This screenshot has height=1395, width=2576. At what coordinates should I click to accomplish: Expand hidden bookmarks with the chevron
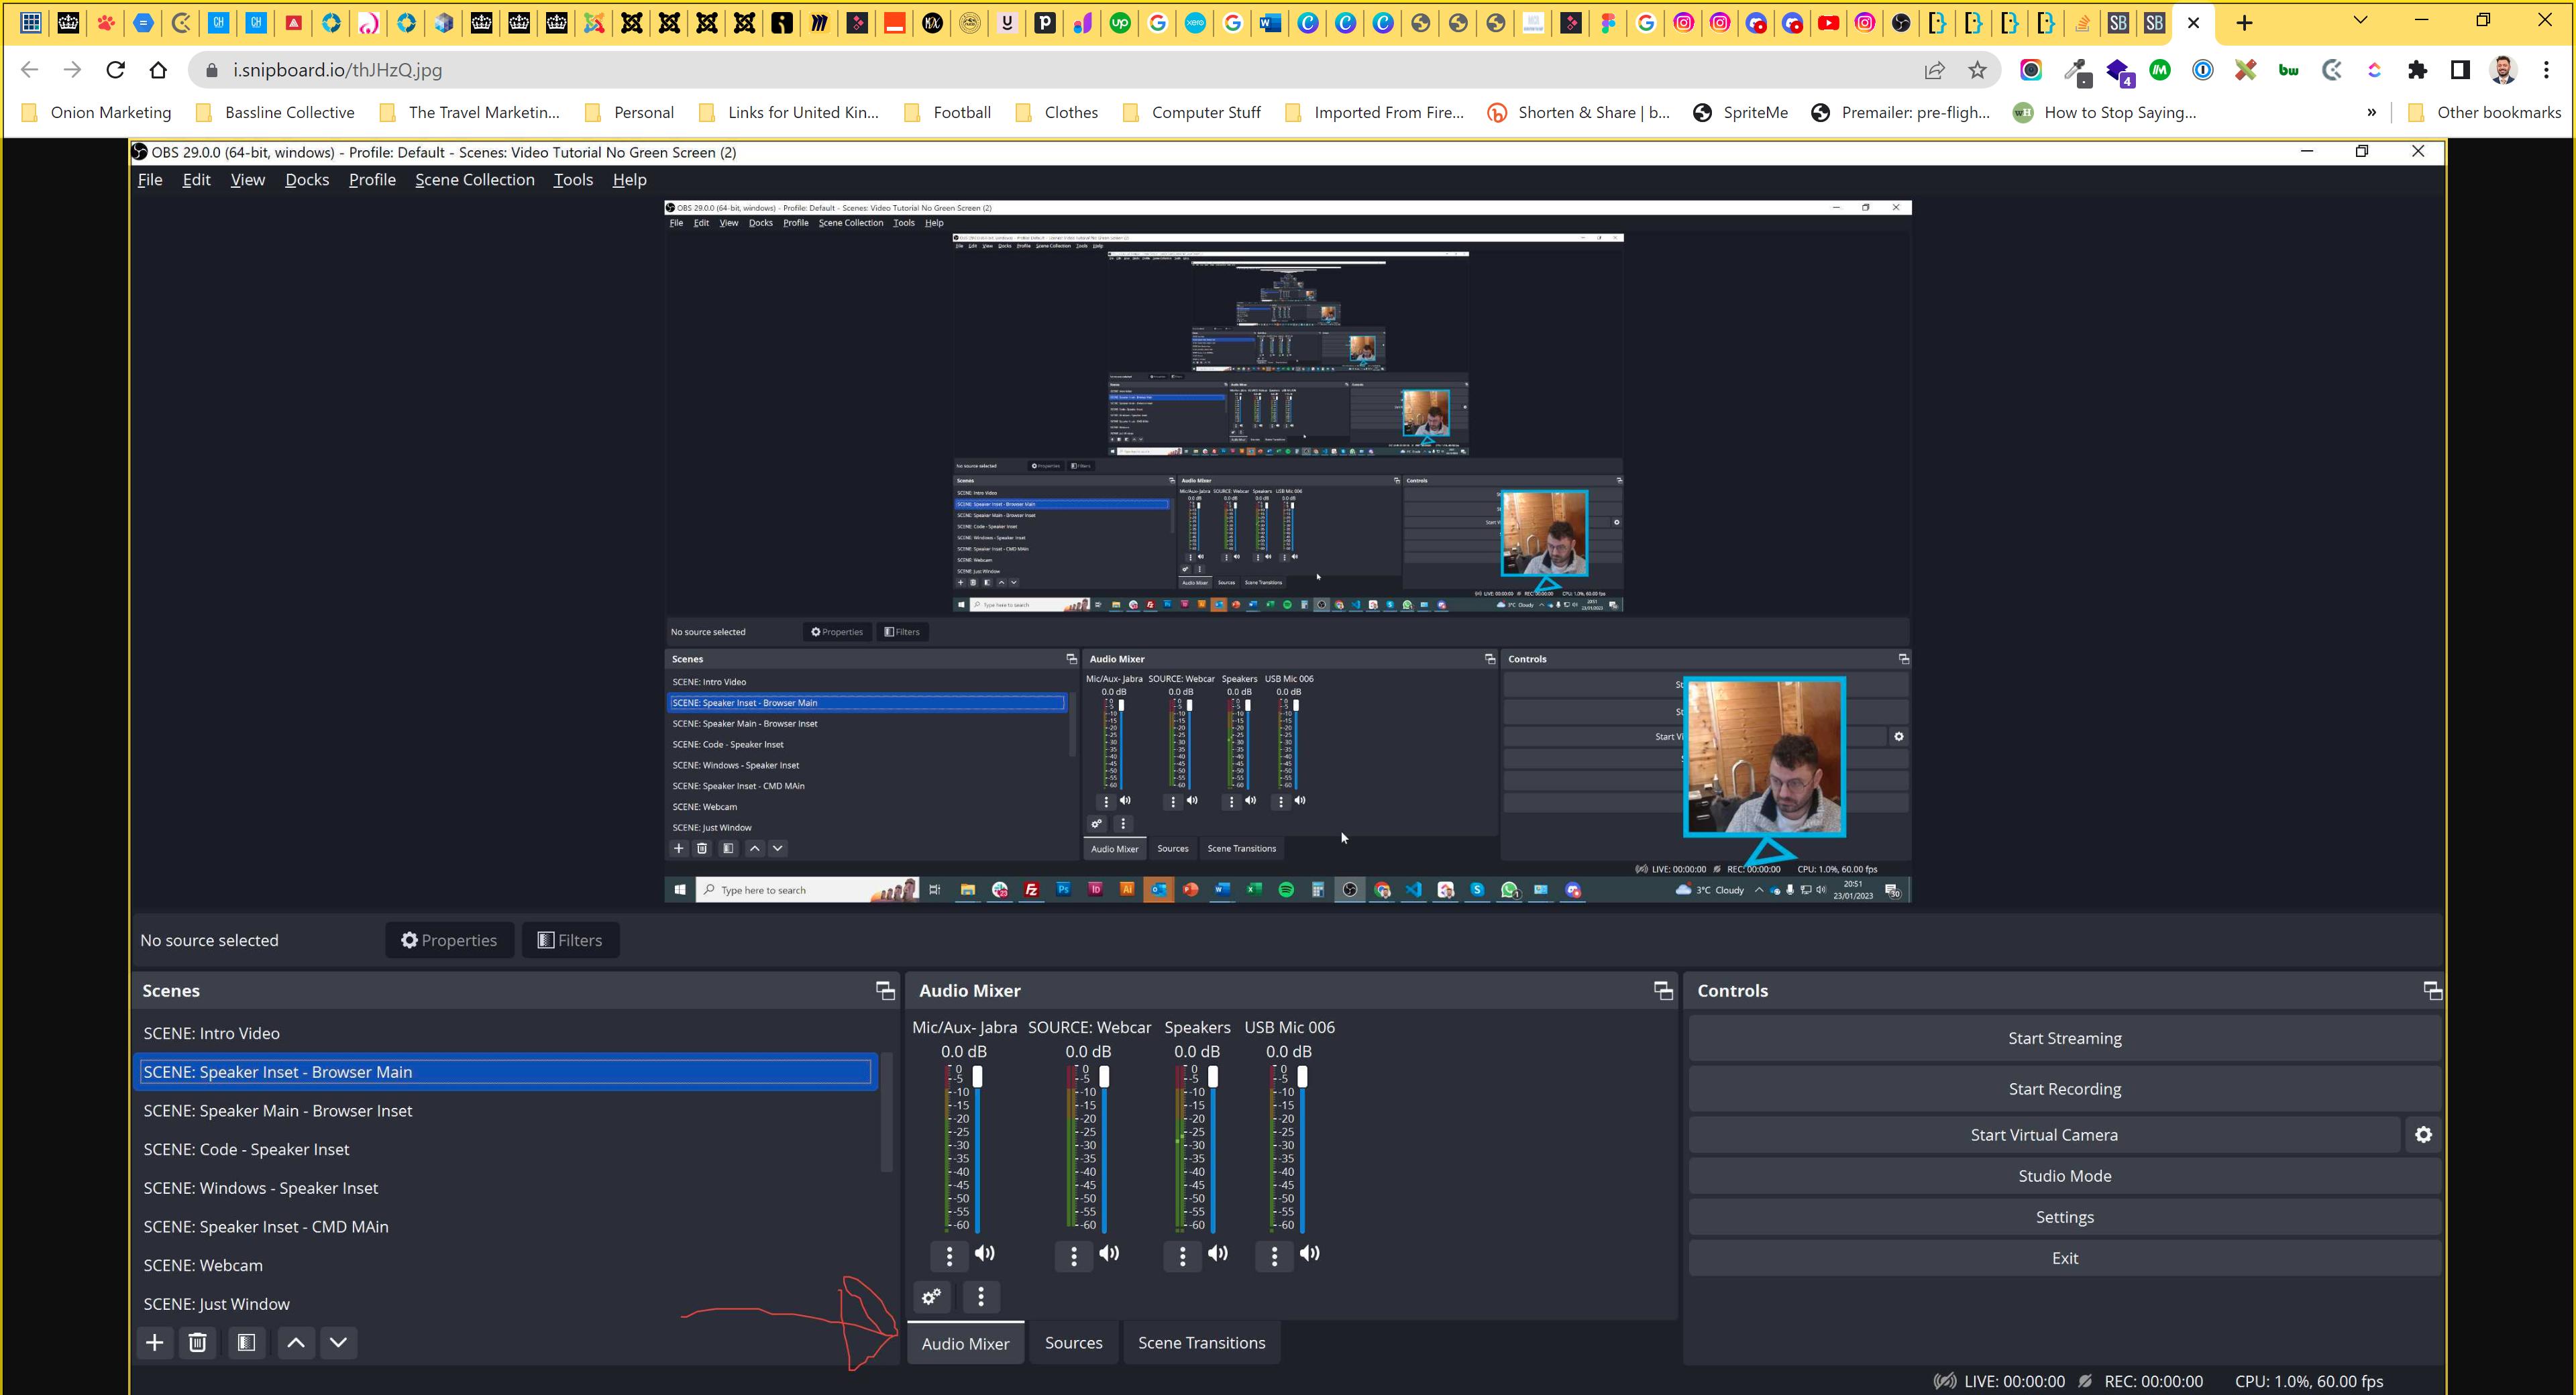2372,112
